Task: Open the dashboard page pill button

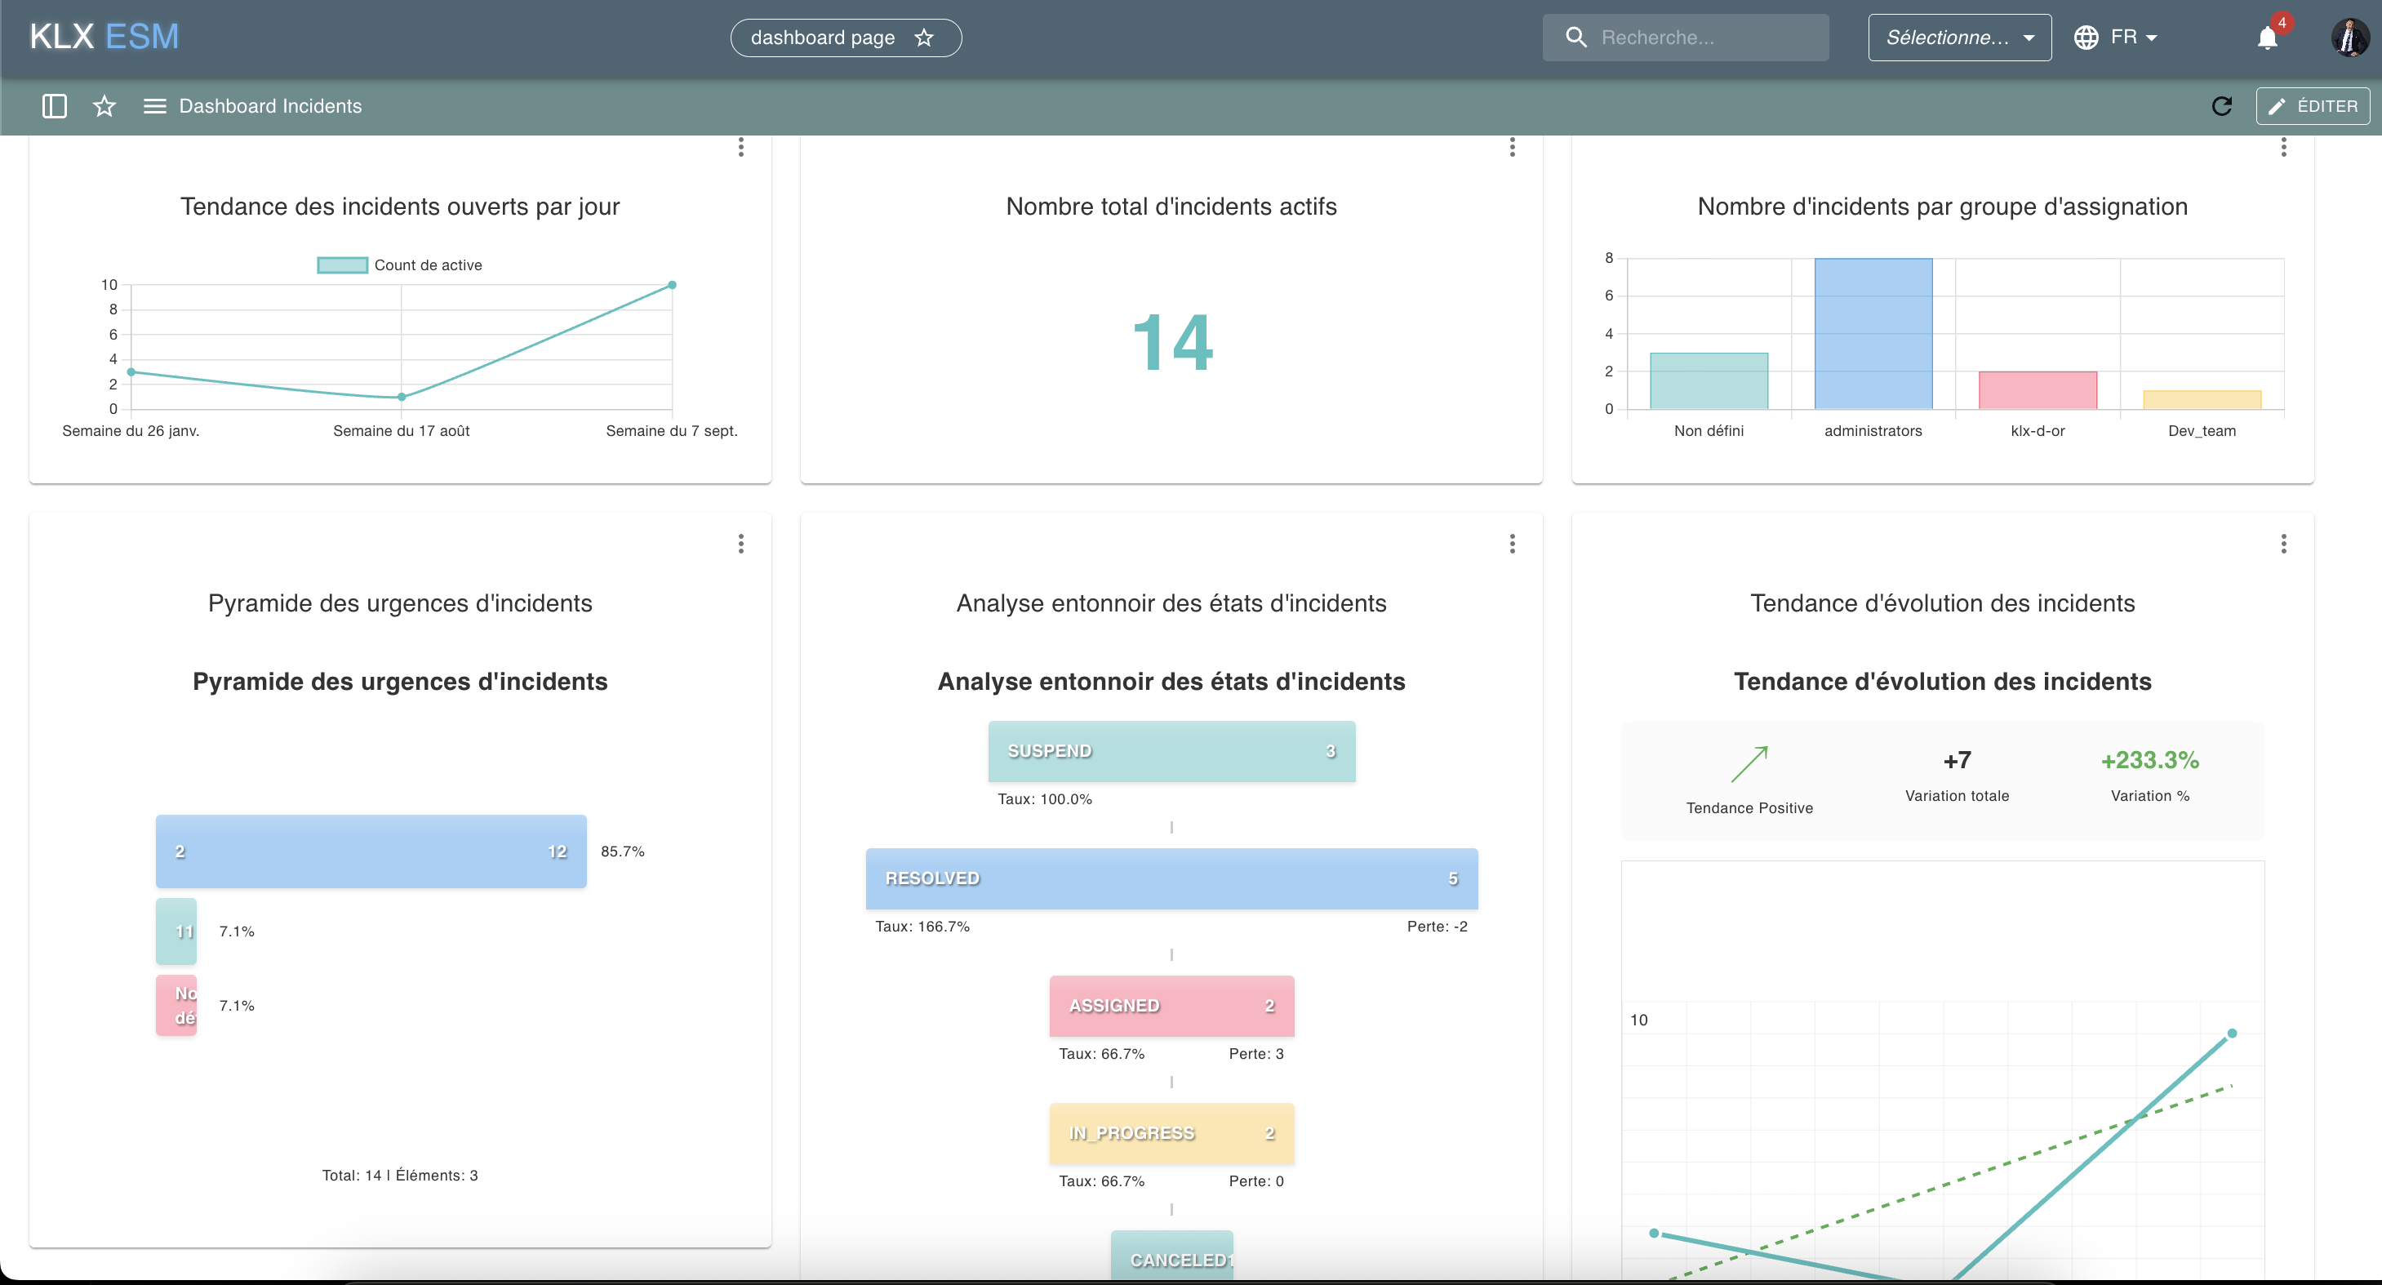Action: pos(845,38)
